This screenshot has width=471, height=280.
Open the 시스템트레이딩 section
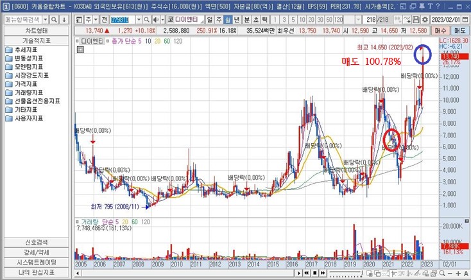(x=37, y=262)
